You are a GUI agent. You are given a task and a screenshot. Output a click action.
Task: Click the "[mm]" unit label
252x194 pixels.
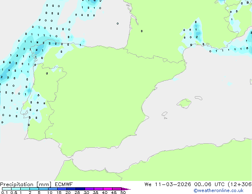pos(44,184)
